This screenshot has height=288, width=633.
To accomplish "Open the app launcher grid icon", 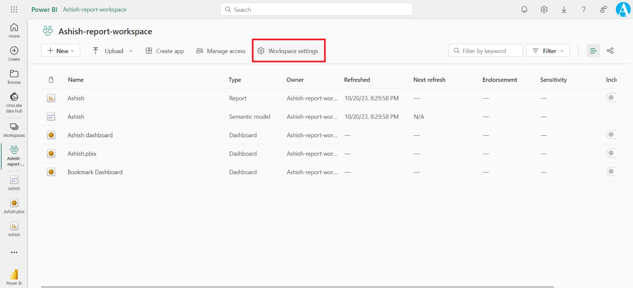I will click(x=14, y=9).
